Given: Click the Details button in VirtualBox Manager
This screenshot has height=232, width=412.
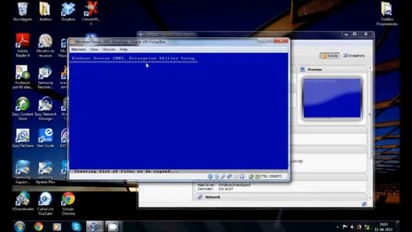Looking at the screenshot, I should (330, 56).
